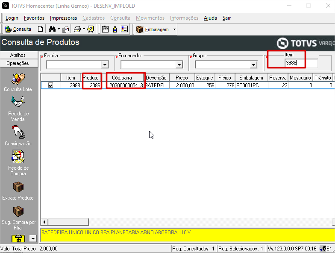Open the Impressoras menu
This screenshot has width=335, height=253.
click(63, 18)
